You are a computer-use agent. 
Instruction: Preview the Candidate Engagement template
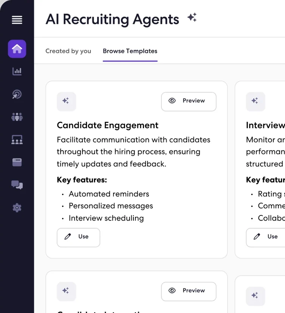coord(189,102)
